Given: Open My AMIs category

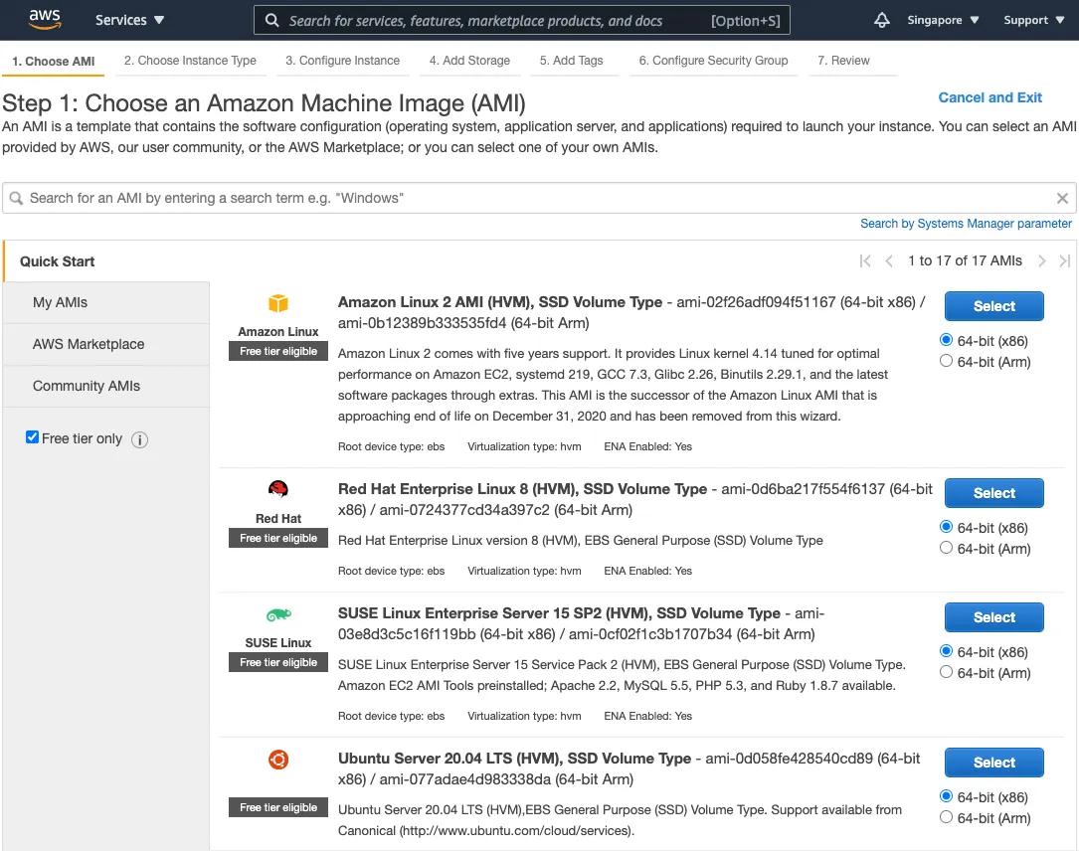Looking at the screenshot, I should tap(106, 302).
